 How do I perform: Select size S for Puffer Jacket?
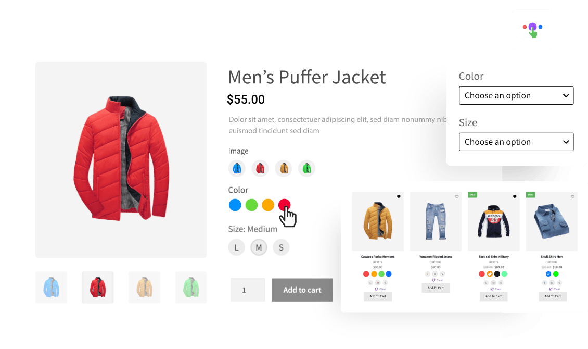coord(281,247)
